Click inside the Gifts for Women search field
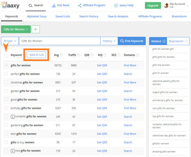191x157 pixels. [x=60, y=41]
